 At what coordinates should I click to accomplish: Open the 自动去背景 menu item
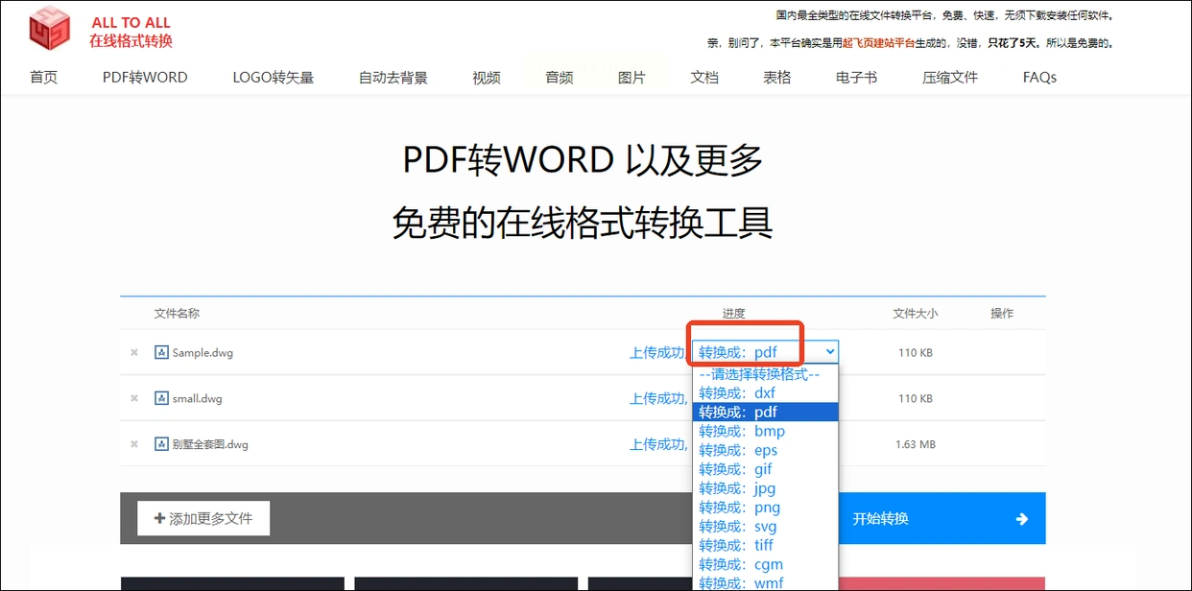393,78
